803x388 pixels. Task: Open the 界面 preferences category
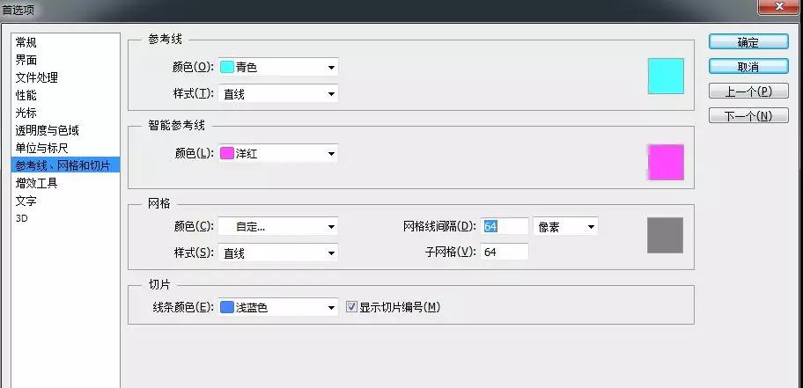click(x=65, y=60)
